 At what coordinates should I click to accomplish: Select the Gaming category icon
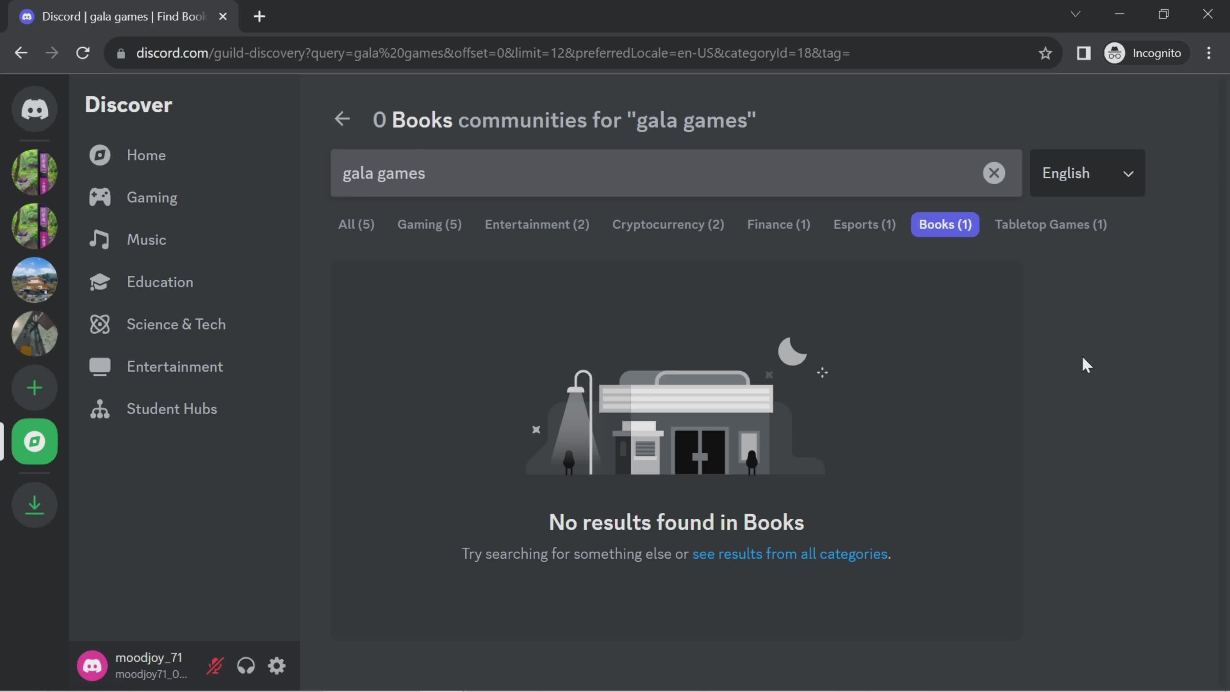click(99, 197)
